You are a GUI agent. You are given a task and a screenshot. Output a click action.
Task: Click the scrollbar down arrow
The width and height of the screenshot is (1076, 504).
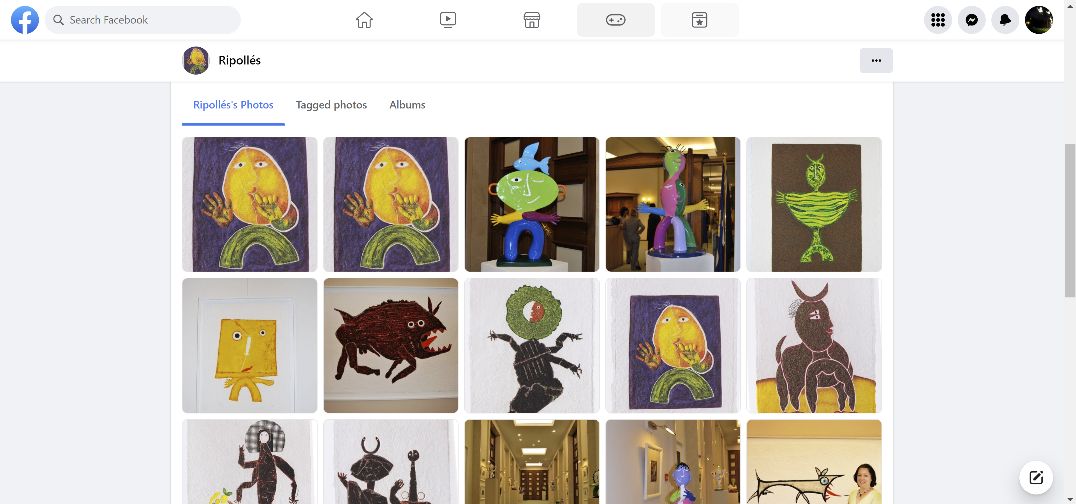[1070, 499]
